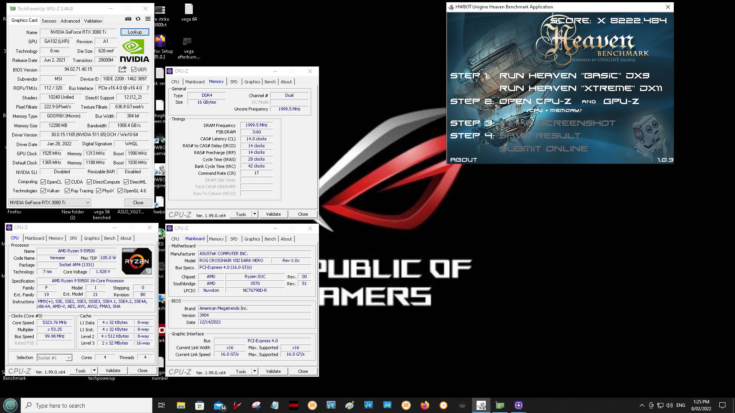Click the ENG language indicator
The image size is (735, 413).
681,405
